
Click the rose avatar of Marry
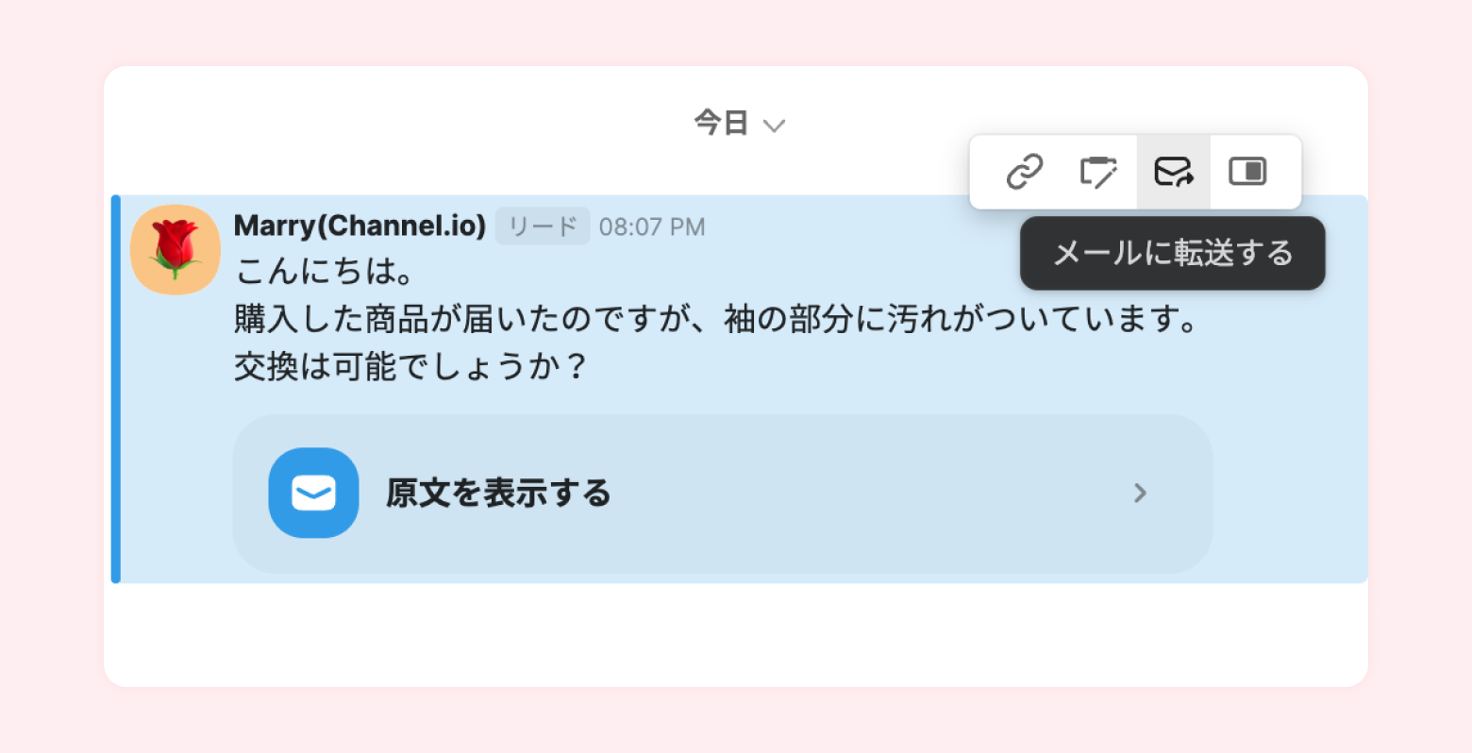(176, 250)
